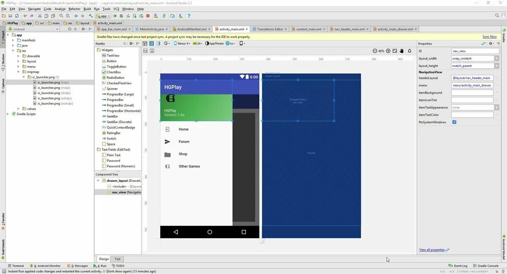Image resolution: width=507 pixels, height=274 pixels.
Task: Click the itemBackground input field
Action: [x=472, y=93]
